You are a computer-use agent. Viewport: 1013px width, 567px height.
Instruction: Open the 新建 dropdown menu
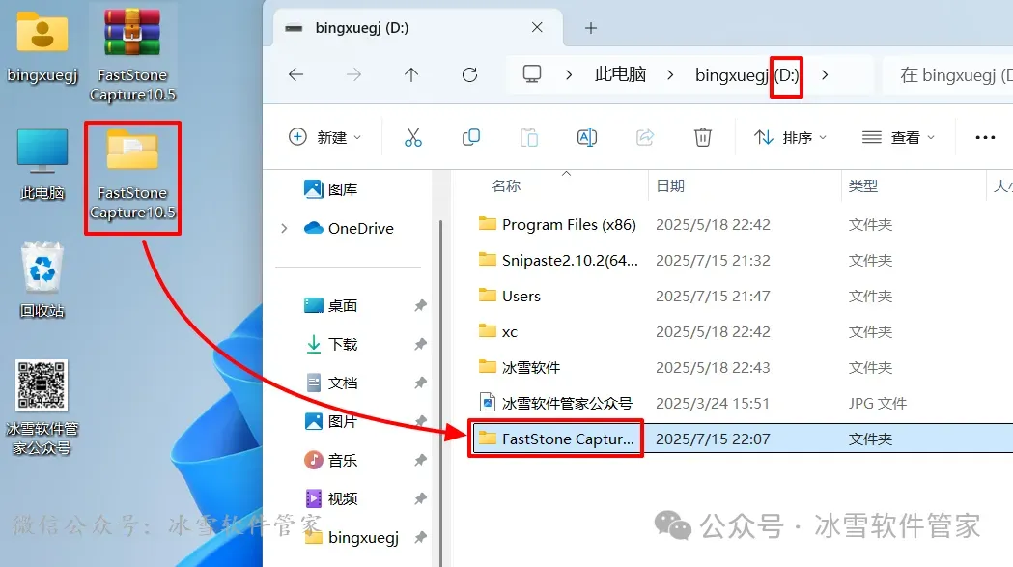point(325,137)
